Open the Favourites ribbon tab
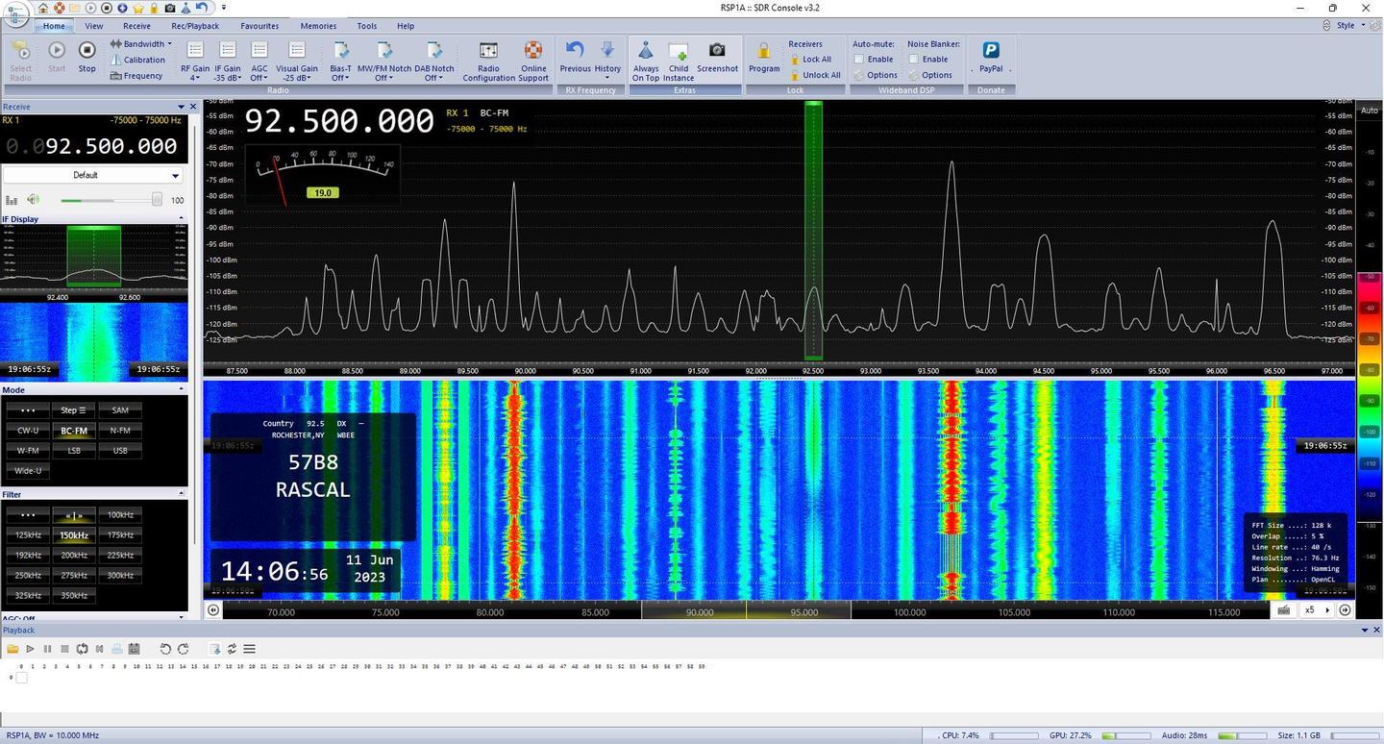This screenshot has width=1384, height=744. 259,26
